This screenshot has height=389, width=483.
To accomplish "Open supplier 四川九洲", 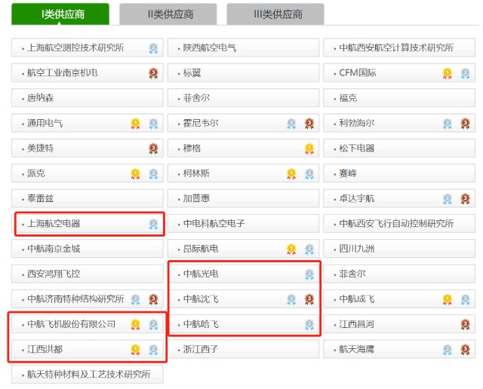I will [x=399, y=249].
